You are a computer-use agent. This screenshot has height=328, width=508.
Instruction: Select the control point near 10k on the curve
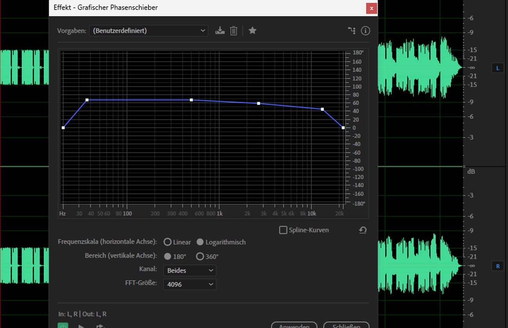click(322, 109)
